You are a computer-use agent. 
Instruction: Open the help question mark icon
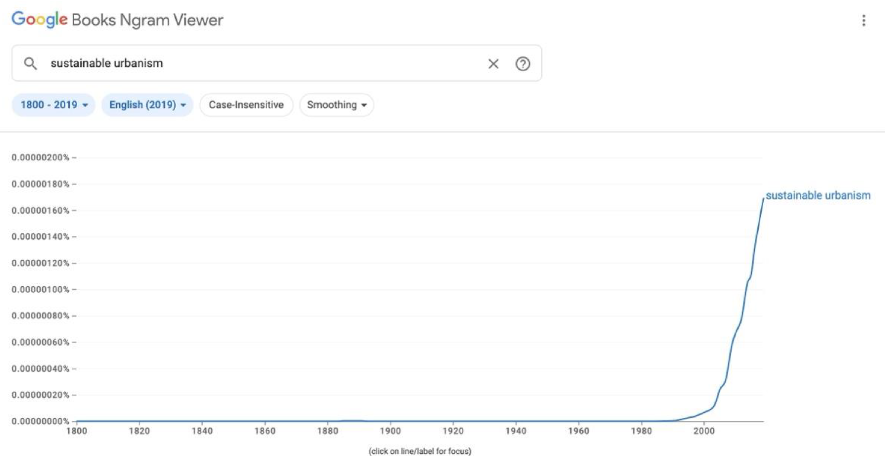click(x=523, y=64)
